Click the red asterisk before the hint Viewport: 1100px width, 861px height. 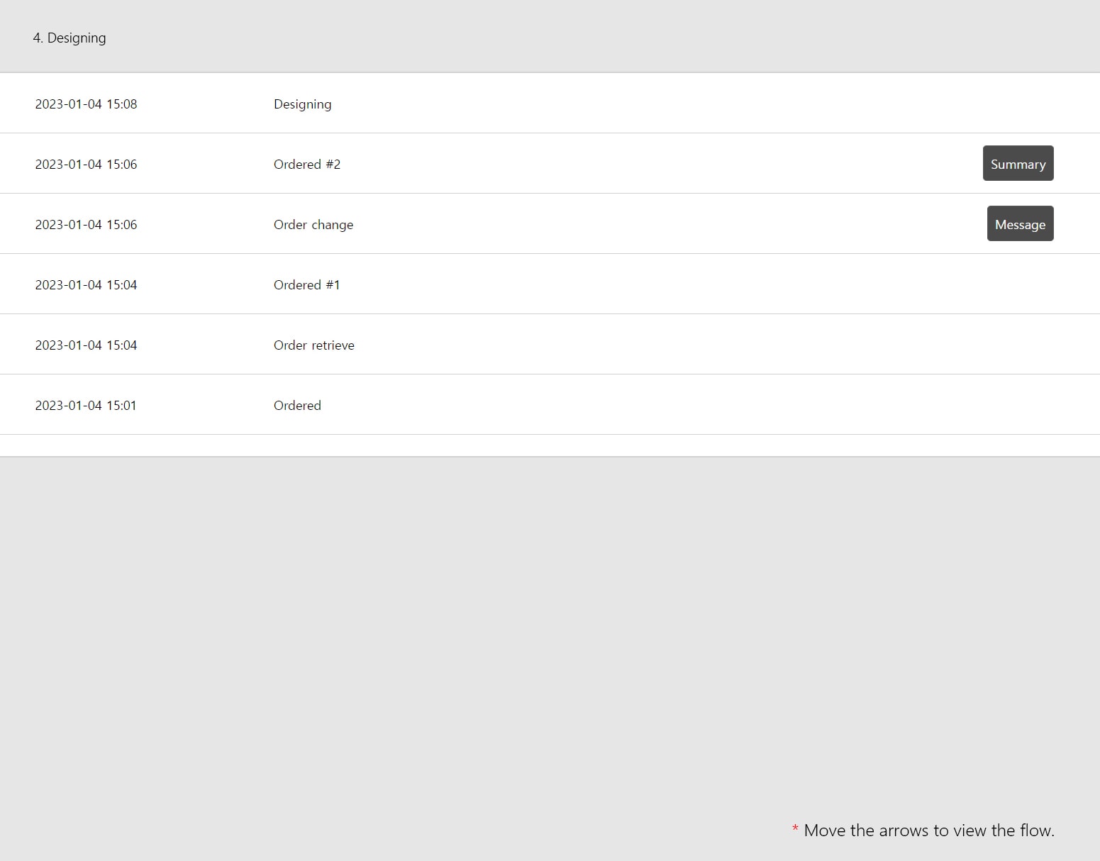(795, 828)
